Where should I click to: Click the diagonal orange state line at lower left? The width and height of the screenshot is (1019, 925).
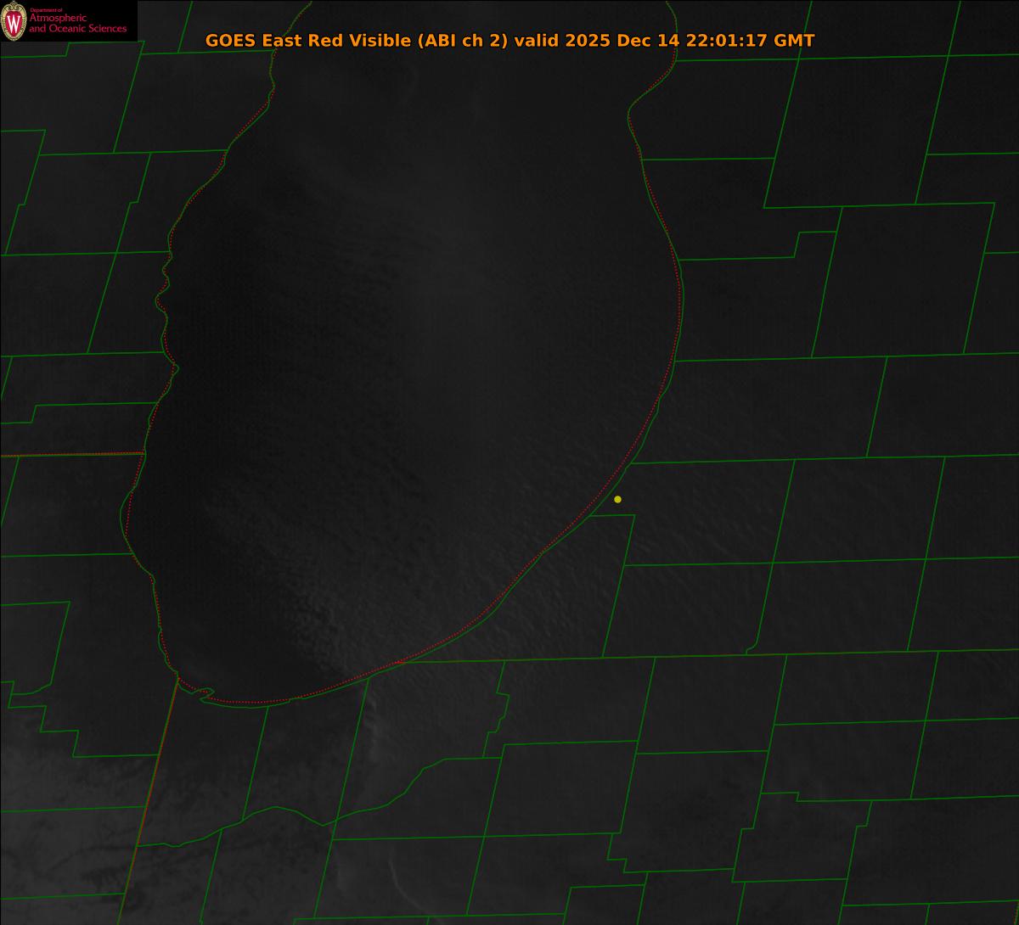[149, 798]
